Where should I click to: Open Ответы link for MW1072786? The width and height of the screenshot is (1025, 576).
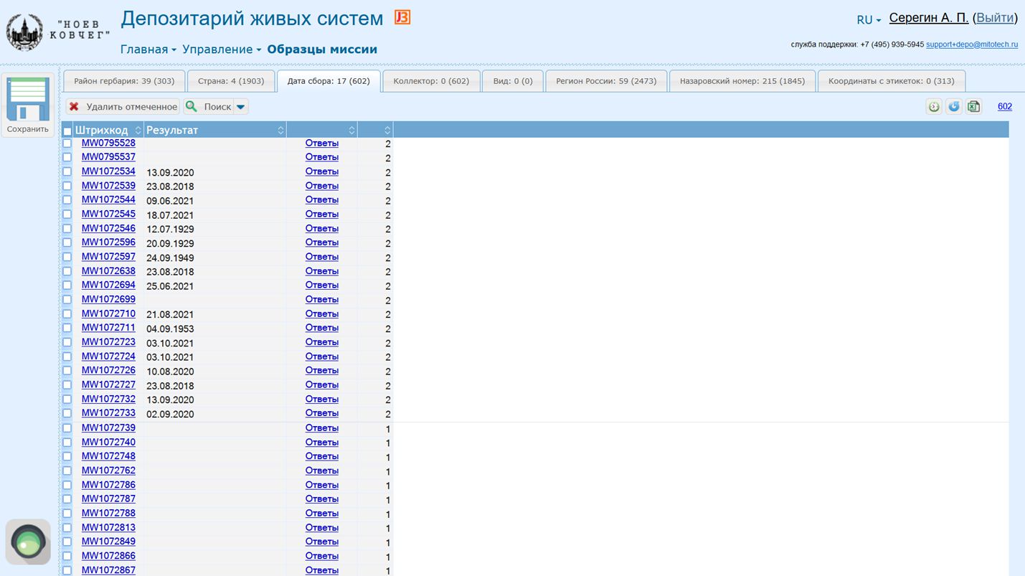click(321, 485)
